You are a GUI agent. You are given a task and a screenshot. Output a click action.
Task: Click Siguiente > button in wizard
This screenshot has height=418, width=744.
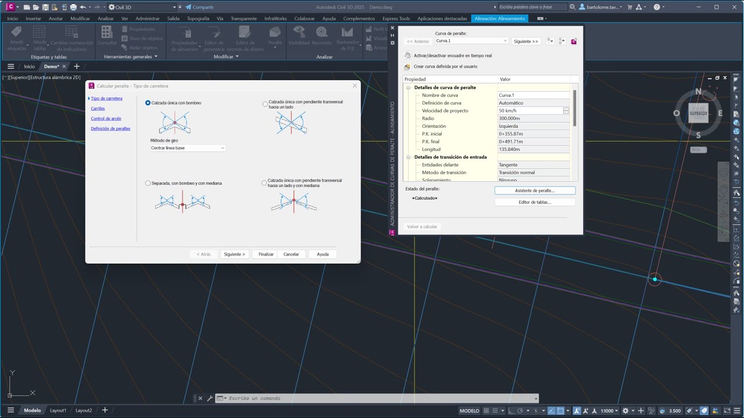pyautogui.click(x=235, y=254)
